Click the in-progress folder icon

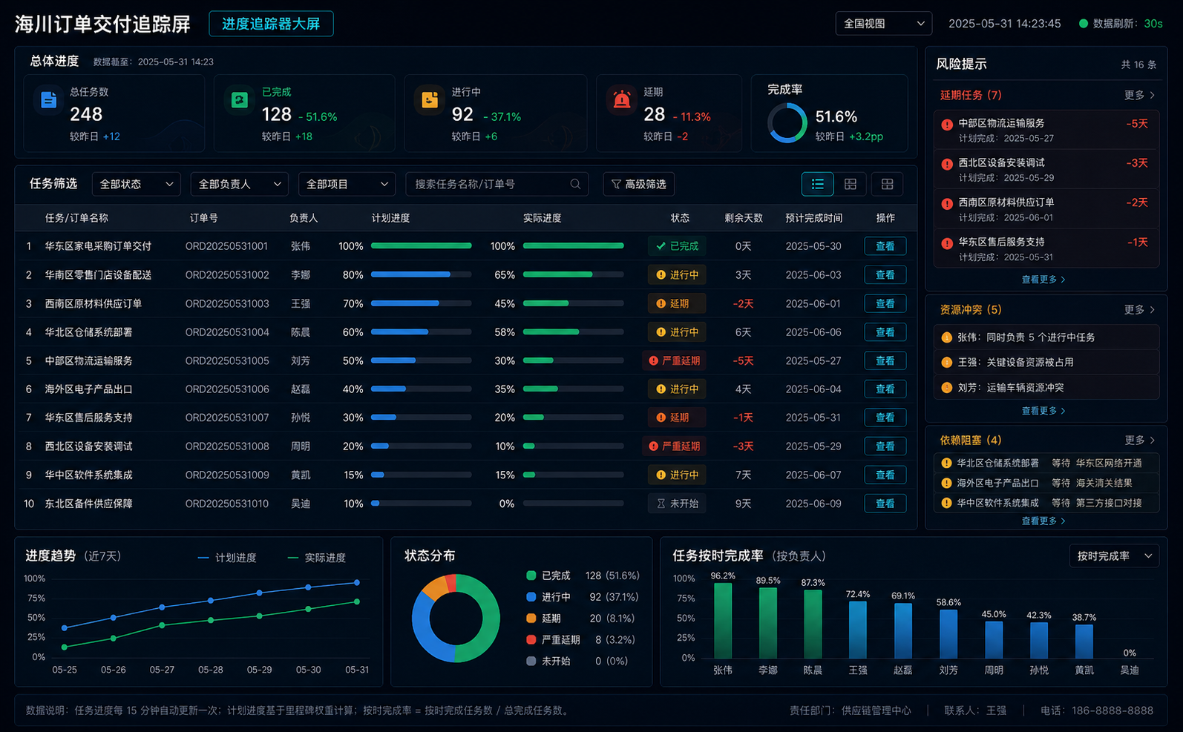point(430,99)
